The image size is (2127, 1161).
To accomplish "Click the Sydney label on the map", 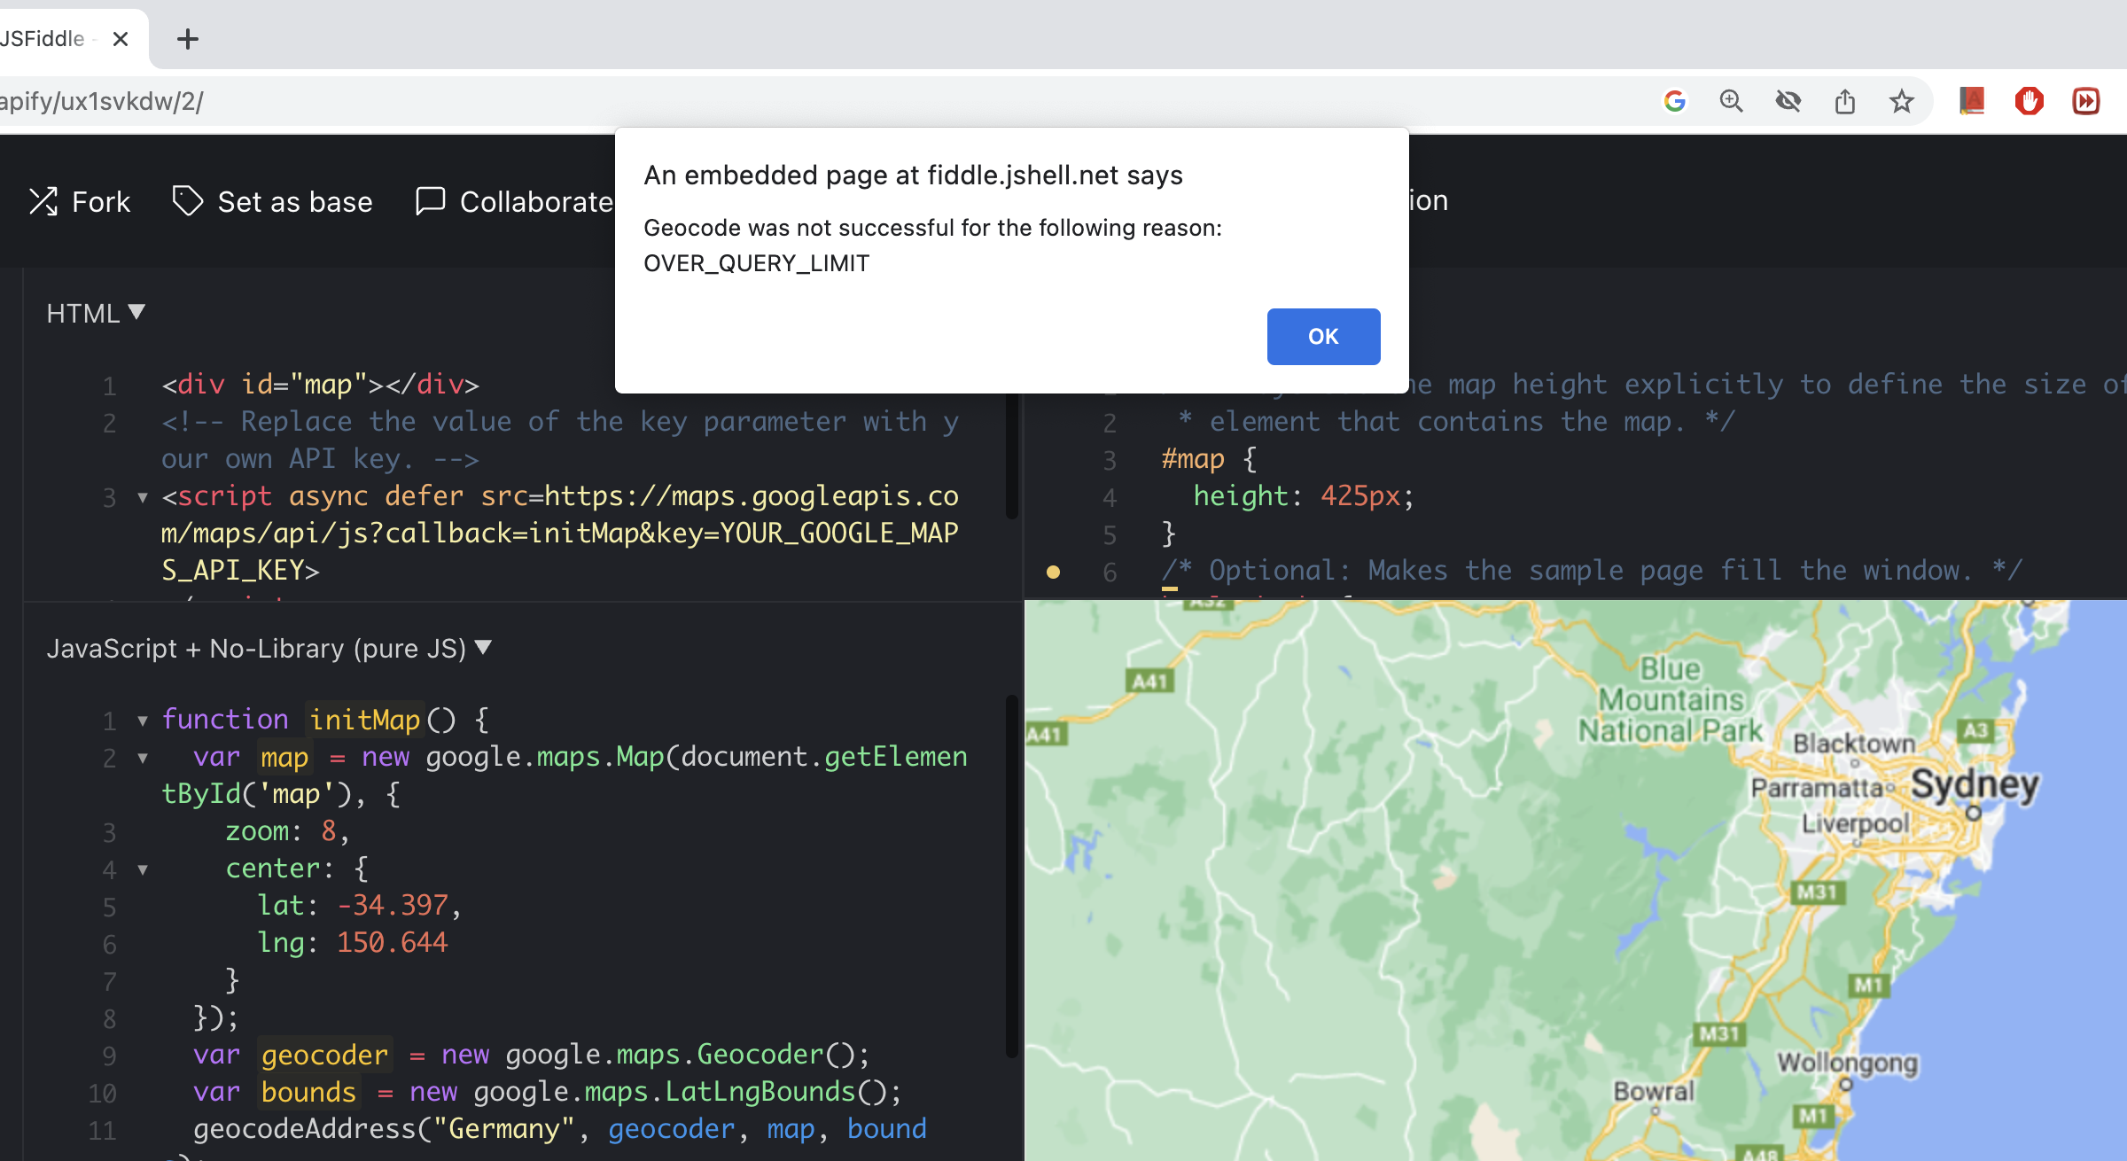I will tap(1975, 784).
